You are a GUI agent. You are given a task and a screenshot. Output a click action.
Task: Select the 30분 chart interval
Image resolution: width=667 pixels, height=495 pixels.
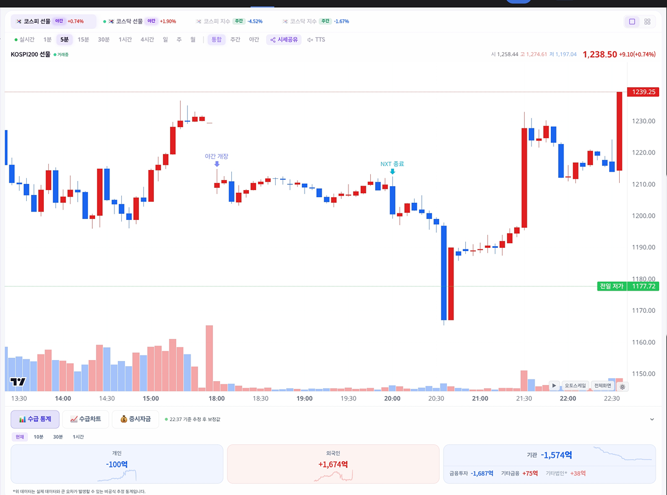point(103,39)
